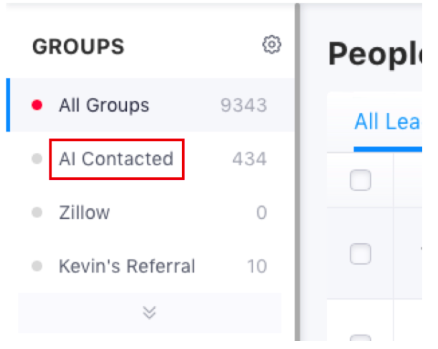Click the GROUPS section heading
The image size is (438, 349).
coord(78,46)
